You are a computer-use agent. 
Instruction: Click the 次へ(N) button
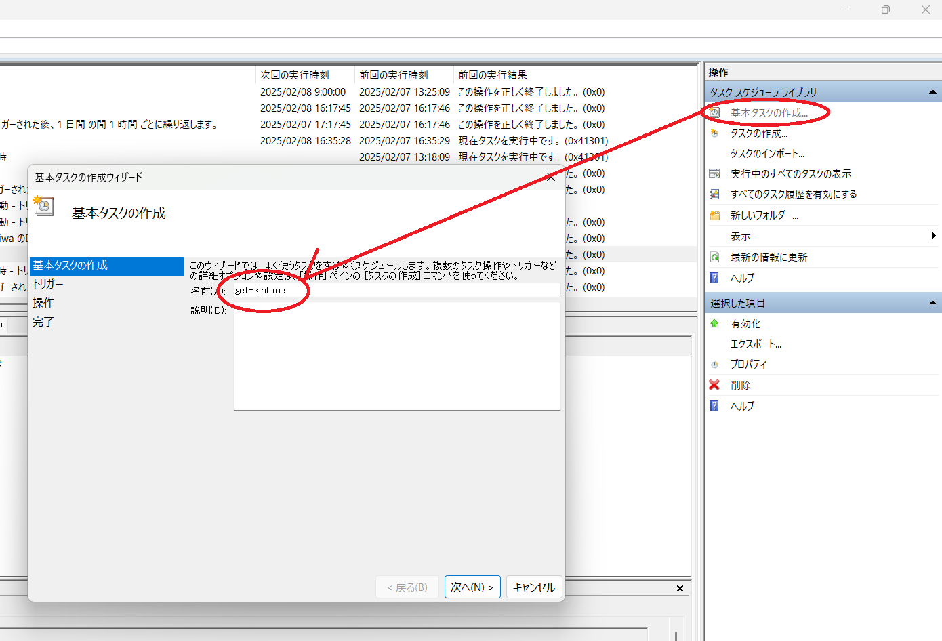(472, 587)
